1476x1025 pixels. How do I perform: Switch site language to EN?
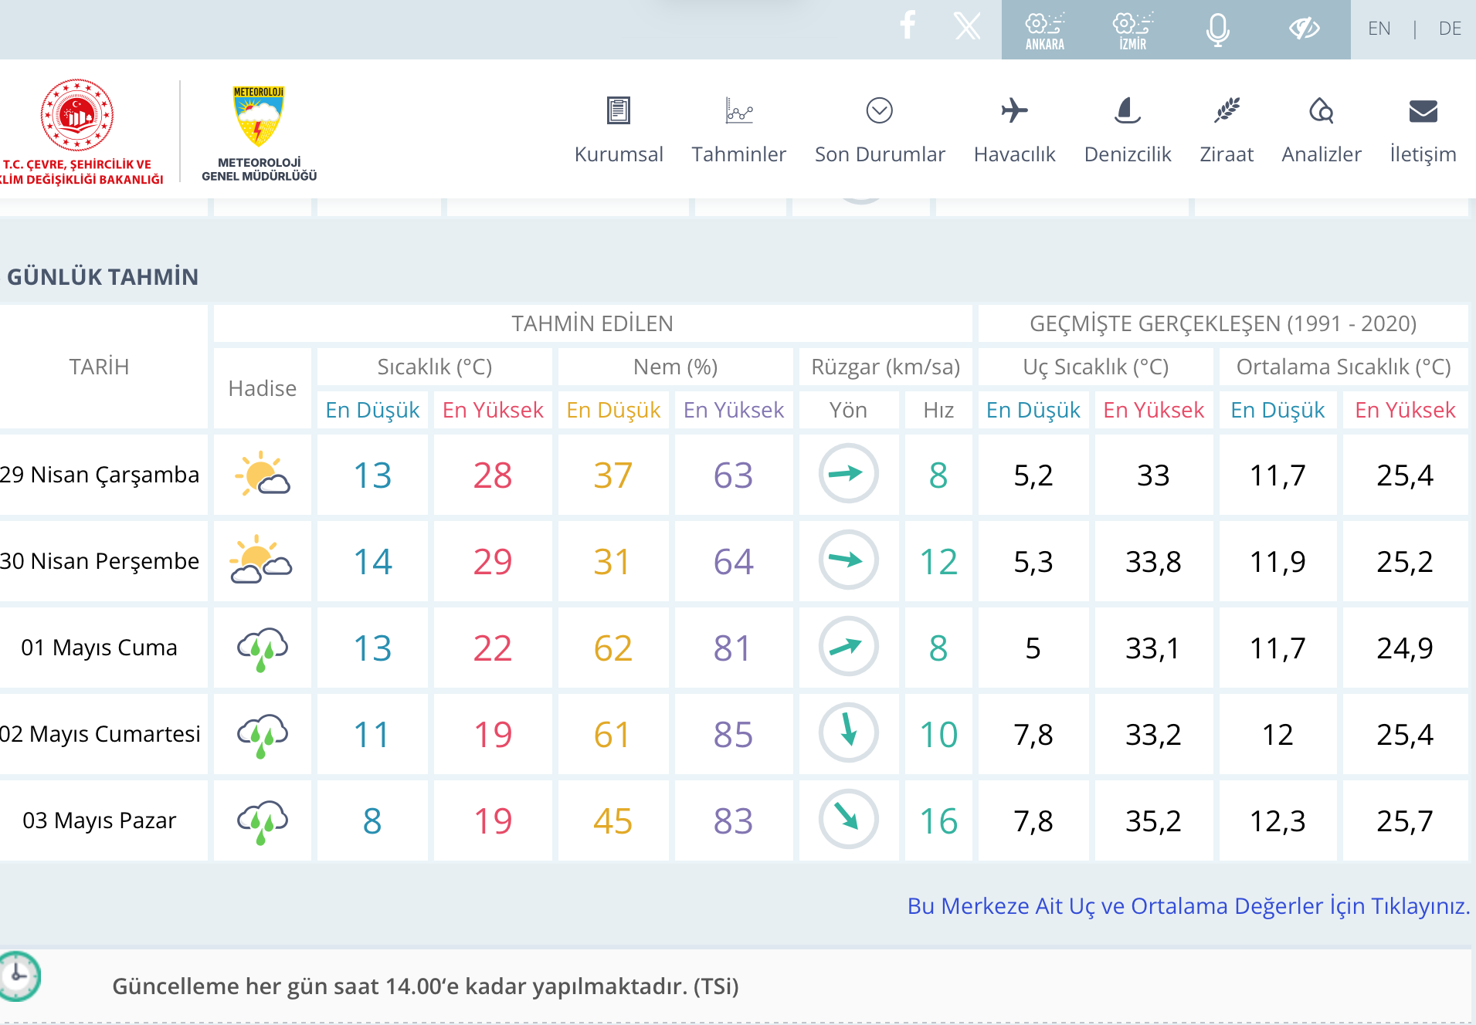(1379, 29)
